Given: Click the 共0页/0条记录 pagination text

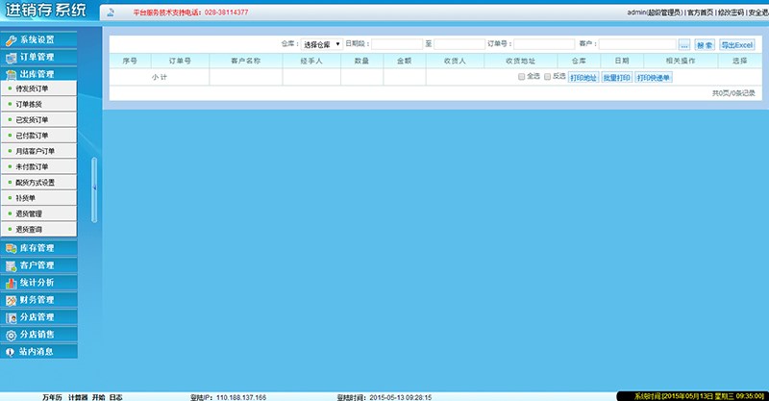Looking at the screenshot, I should [733, 93].
